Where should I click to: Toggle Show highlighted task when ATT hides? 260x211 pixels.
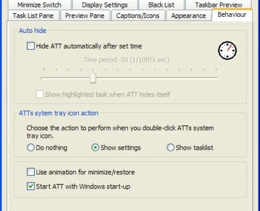(x=40, y=94)
